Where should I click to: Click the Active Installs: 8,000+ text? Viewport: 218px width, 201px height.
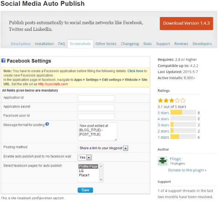pyautogui.click(x=177, y=78)
